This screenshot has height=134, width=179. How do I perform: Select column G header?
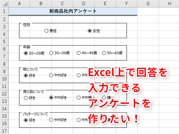pyautogui.click(x=148, y=4)
